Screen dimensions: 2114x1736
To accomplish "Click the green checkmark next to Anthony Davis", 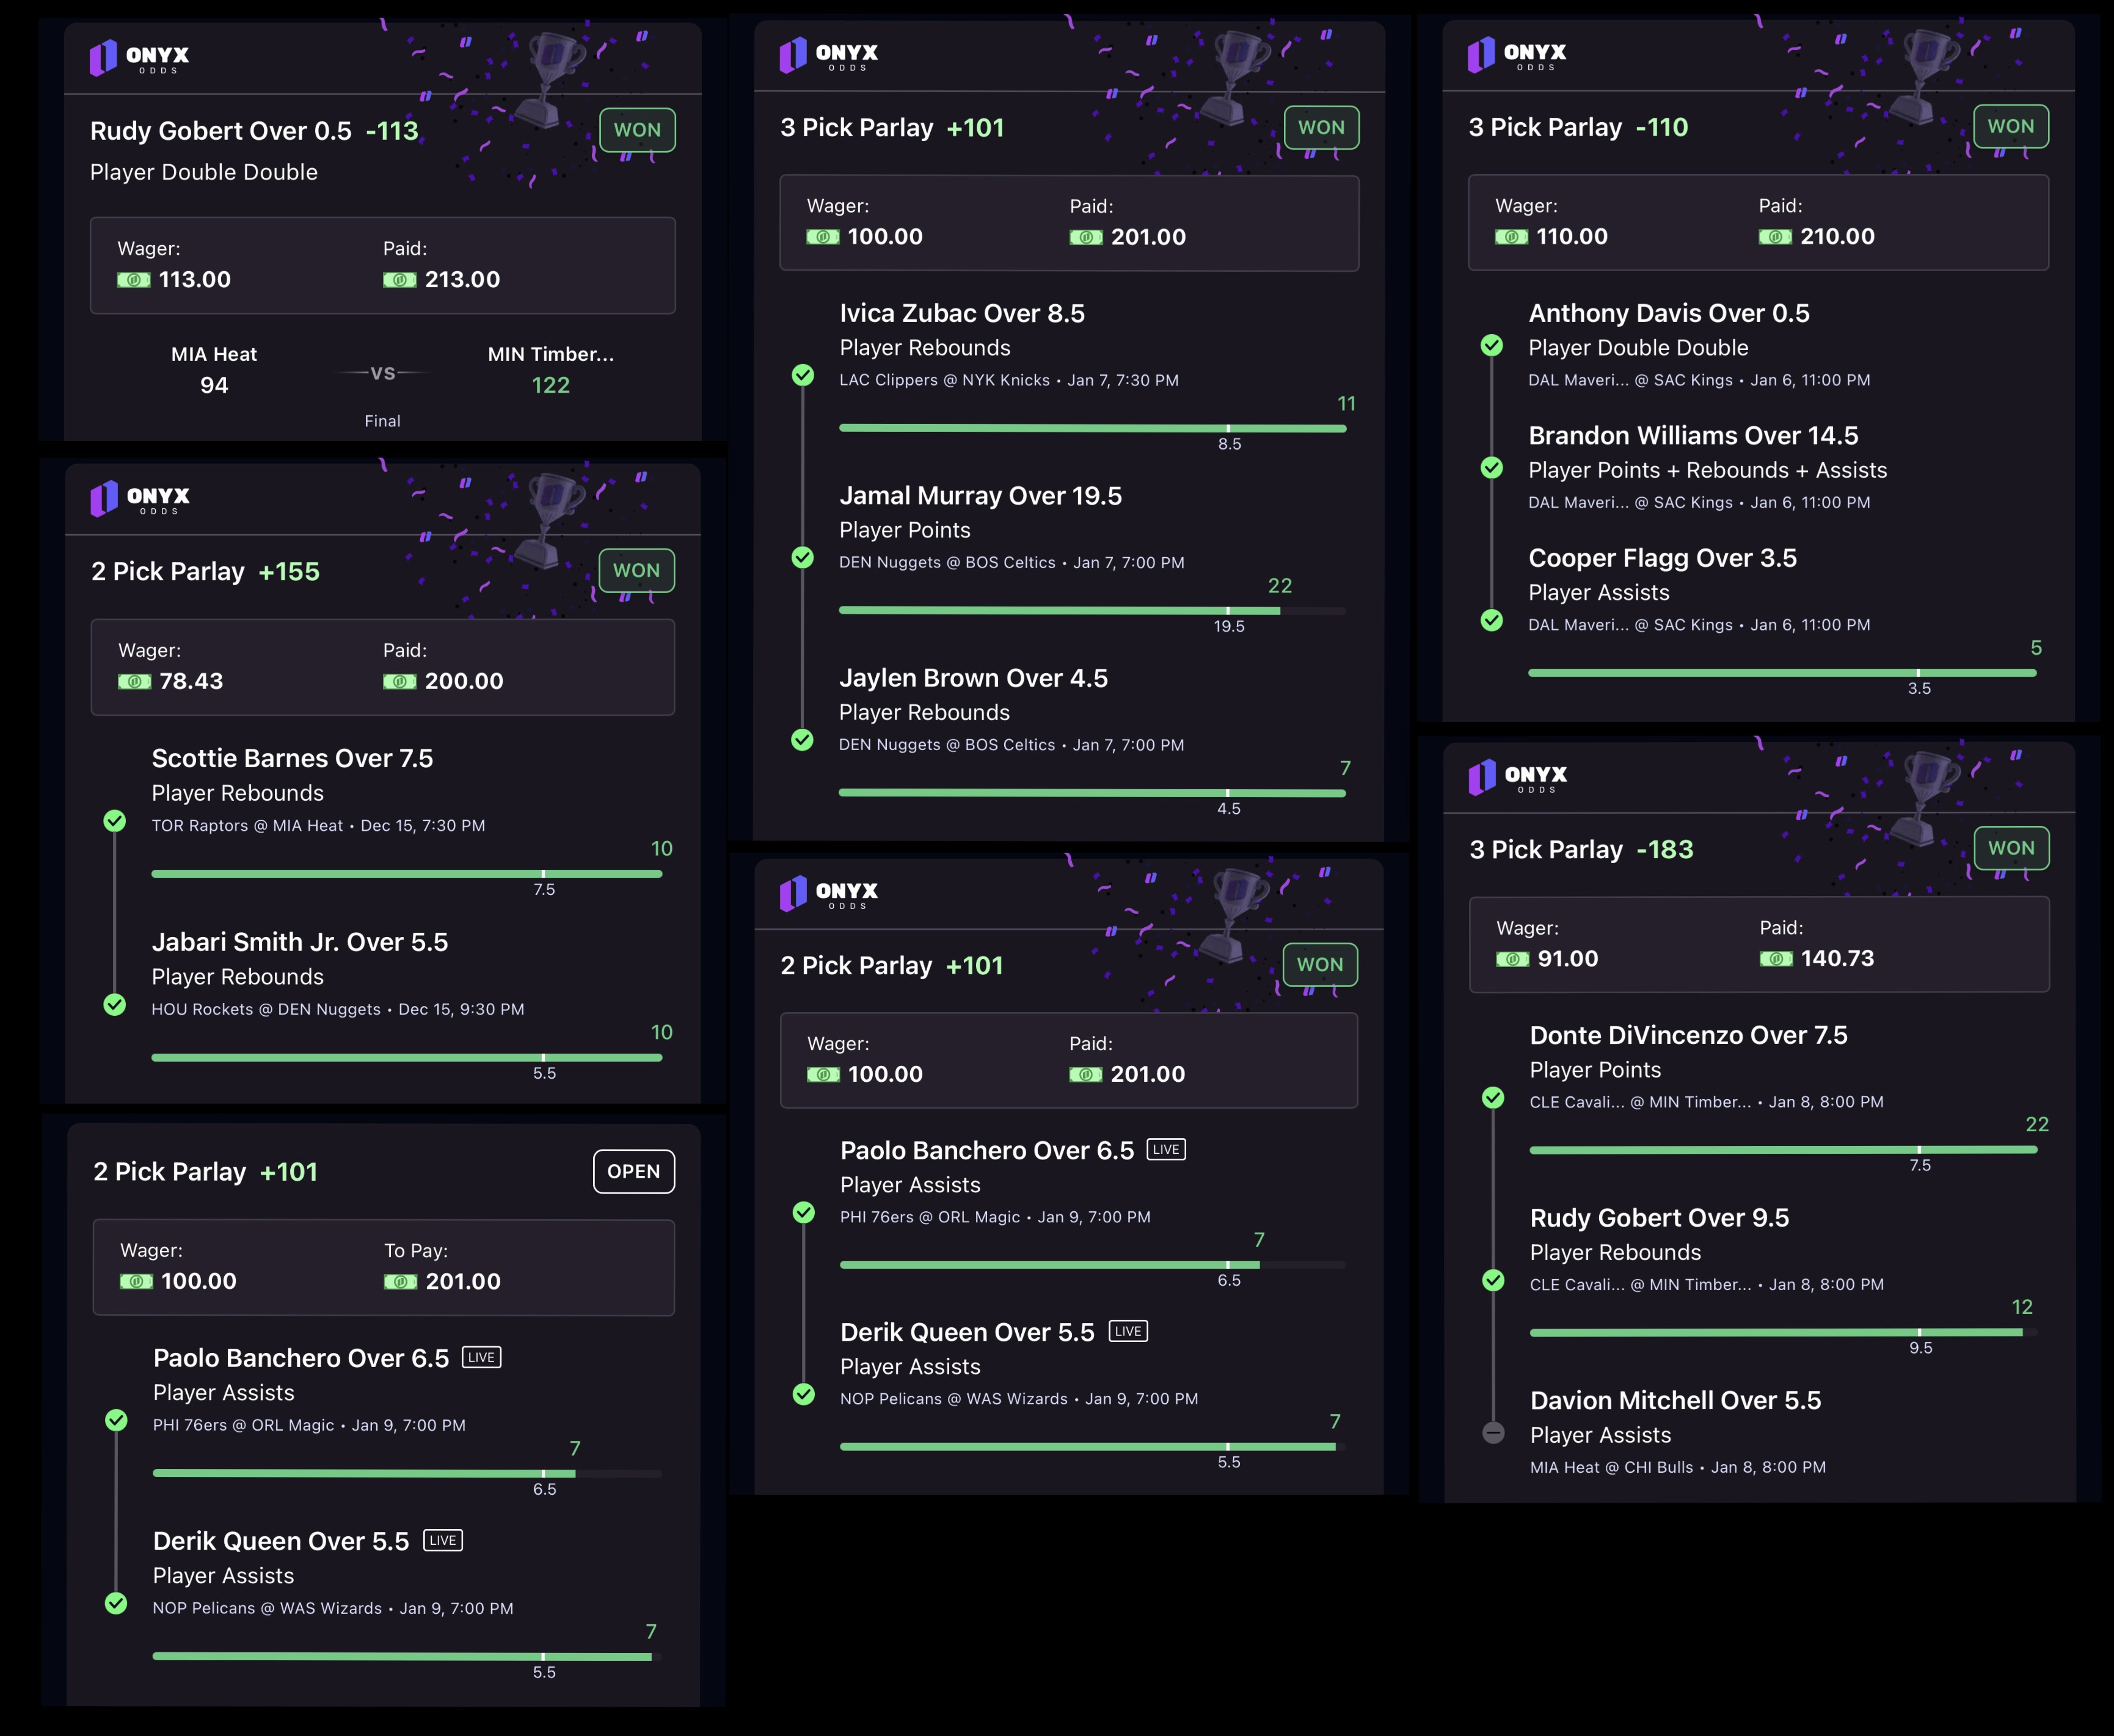I will [1492, 345].
